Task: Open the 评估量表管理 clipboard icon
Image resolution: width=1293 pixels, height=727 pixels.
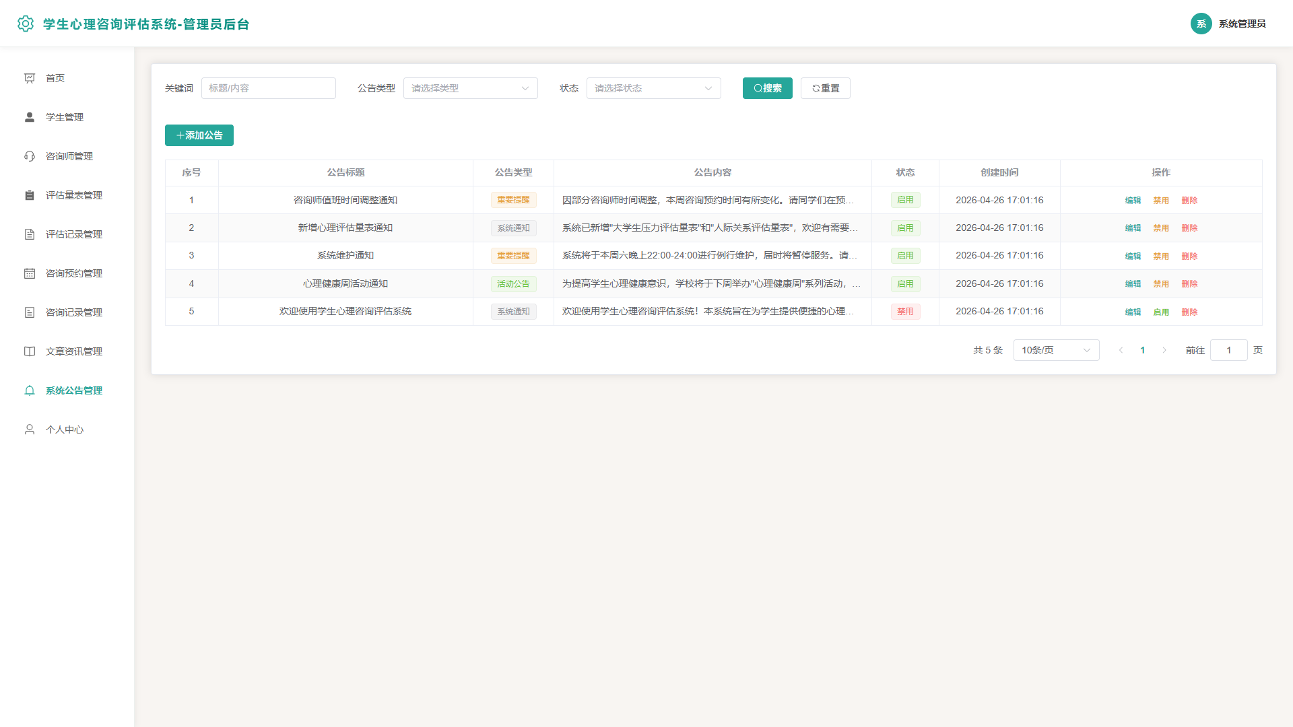Action: tap(30, 195)
